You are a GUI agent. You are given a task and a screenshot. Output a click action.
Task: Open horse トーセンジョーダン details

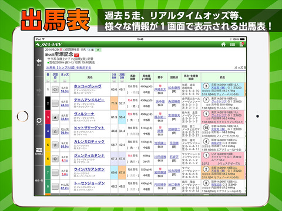(x=89, y=183)
